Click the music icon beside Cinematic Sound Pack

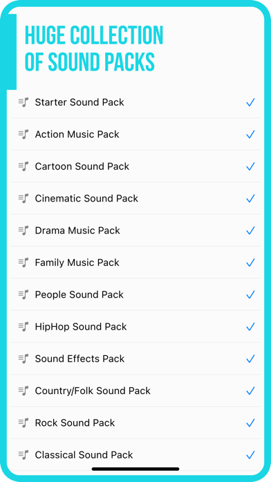24,198
